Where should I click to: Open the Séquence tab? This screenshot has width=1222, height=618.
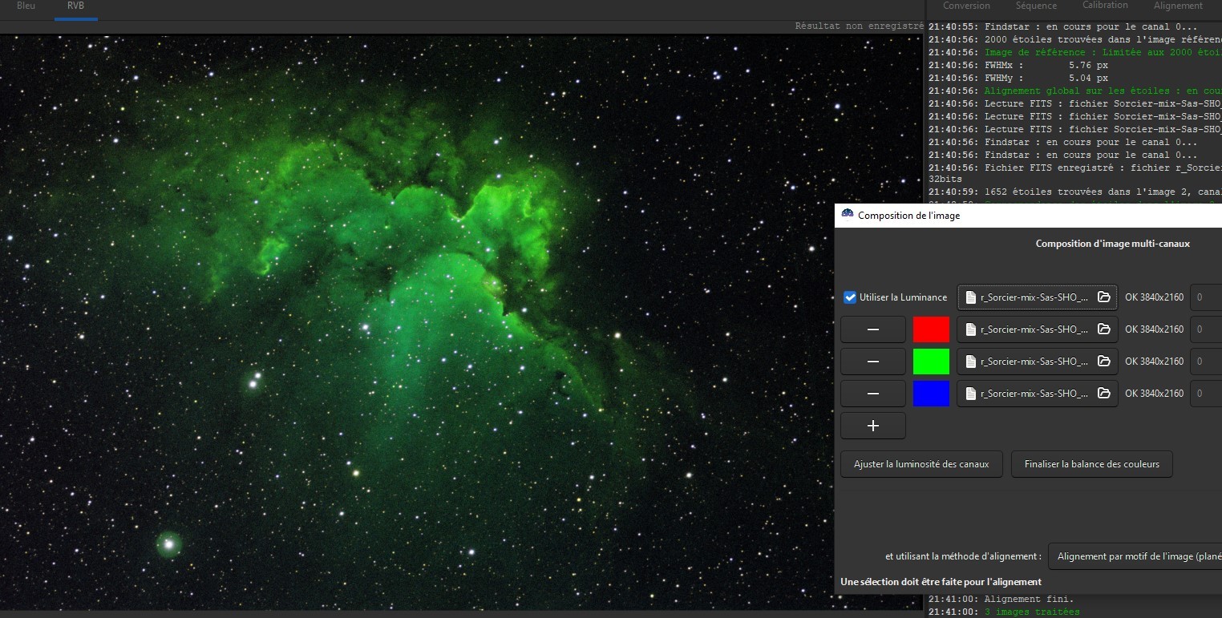point(1036,6)
